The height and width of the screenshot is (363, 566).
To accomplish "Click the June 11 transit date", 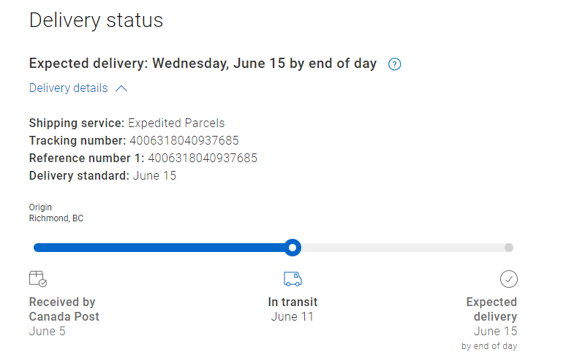I will click(x=293, y=316).
